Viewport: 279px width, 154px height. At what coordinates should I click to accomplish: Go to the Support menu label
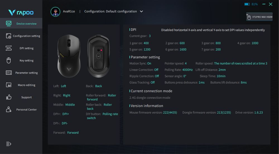(x=27, y=97)
